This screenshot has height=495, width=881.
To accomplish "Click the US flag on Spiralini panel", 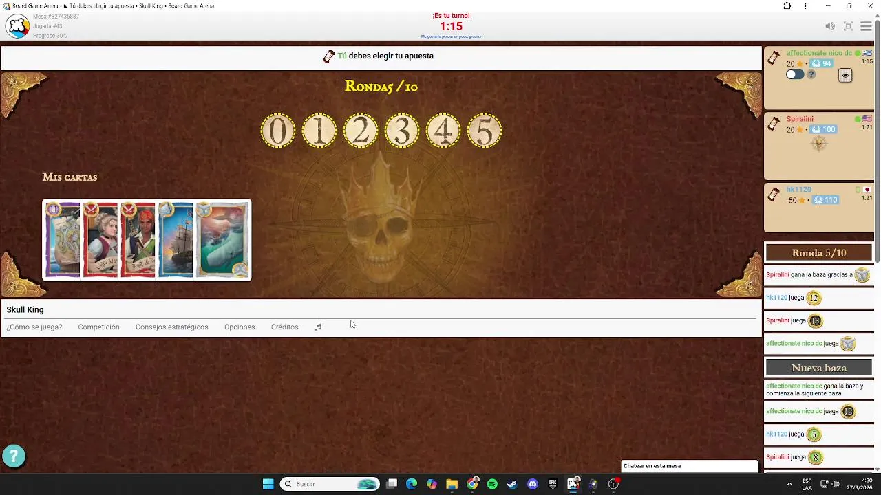I will tap(867, 119).
